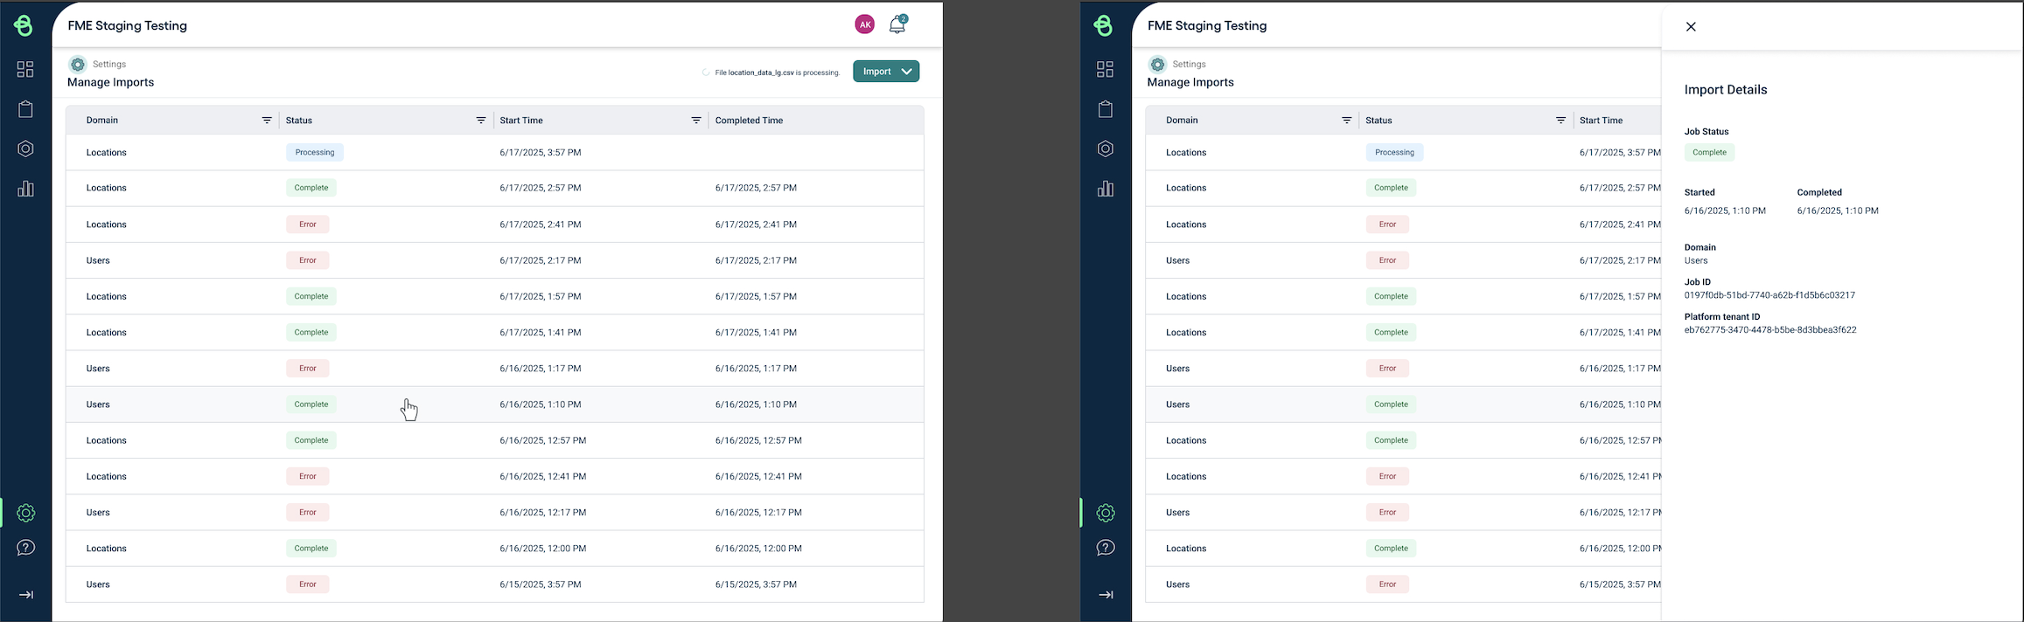Open the AK user avatar menu
This screenshot has height=622, width=2024.
864,24
